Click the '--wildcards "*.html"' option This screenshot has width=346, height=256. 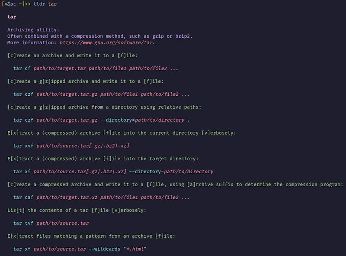click(117, 249)
